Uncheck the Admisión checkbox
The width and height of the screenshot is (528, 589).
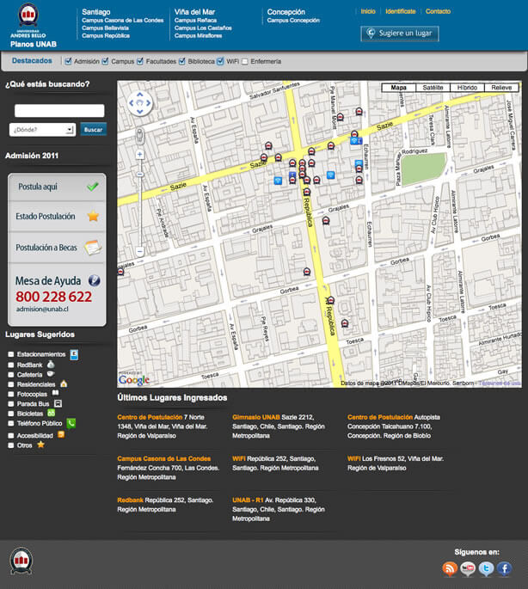68,61
